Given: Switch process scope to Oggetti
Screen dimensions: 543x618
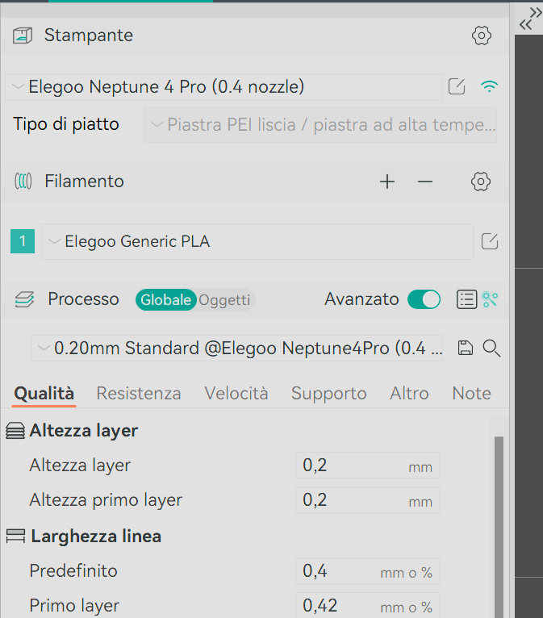Looking at the screenshot, I should tap(225, 300).
